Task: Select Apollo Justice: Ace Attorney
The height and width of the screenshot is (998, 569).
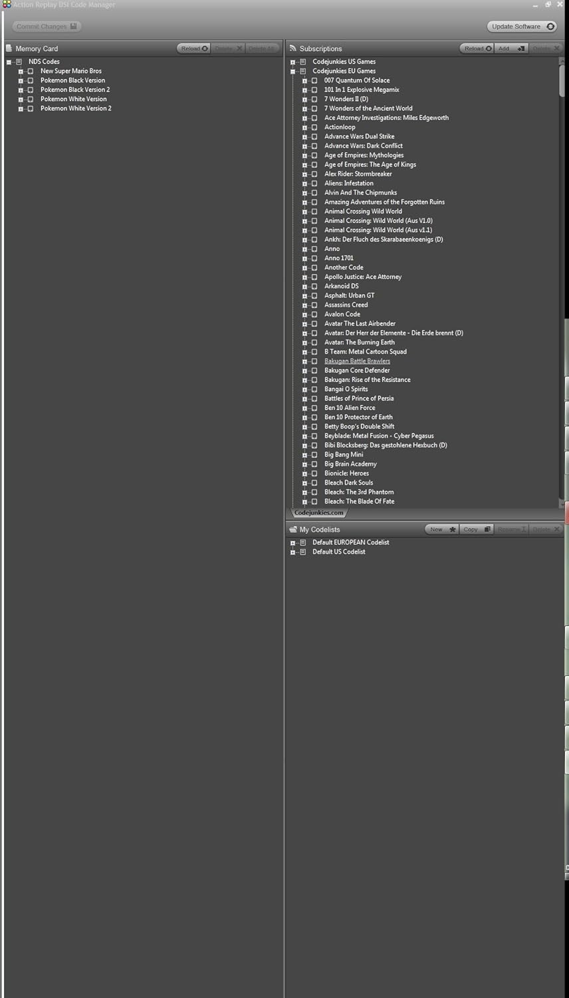Action: click(x=363, y=277)
